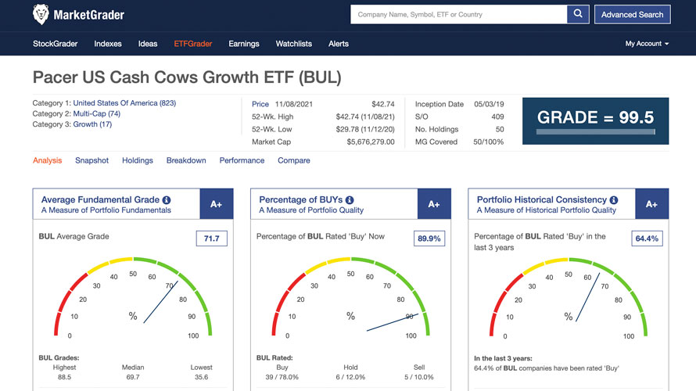Click the MarketGrader lion logo
Viewport: 696px width, 391px height.
coord(41,14)
